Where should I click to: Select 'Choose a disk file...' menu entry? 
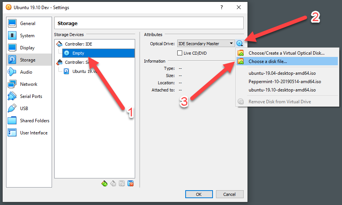(287, 61)
